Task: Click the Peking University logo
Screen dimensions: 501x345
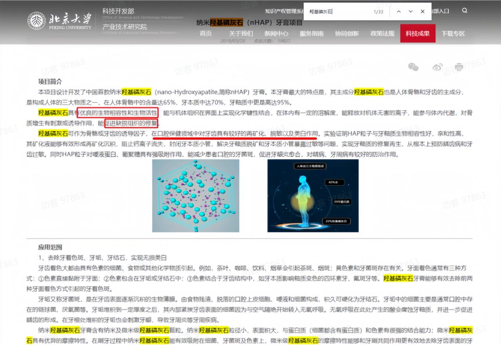Action: [59, 20]
